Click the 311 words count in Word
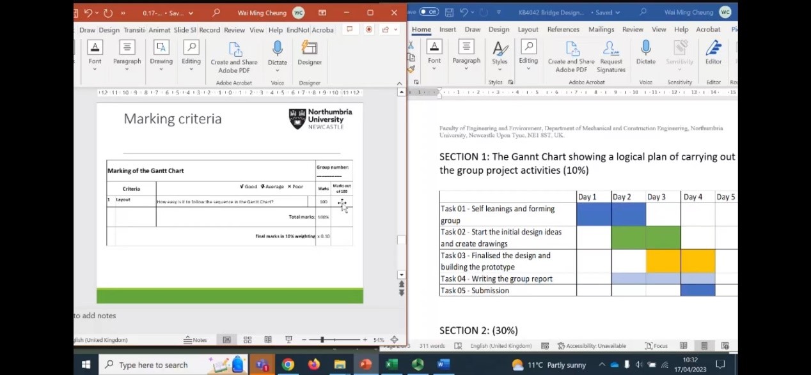 [x=432, y=346]
